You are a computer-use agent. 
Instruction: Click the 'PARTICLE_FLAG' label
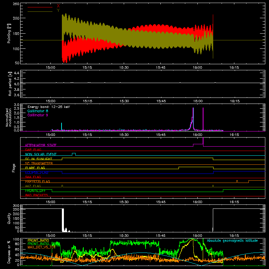click(38, 182)
